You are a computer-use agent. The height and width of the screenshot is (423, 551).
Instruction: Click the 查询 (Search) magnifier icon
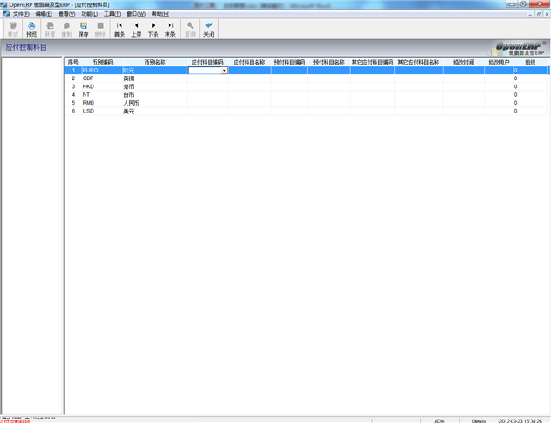coord(190,29)
